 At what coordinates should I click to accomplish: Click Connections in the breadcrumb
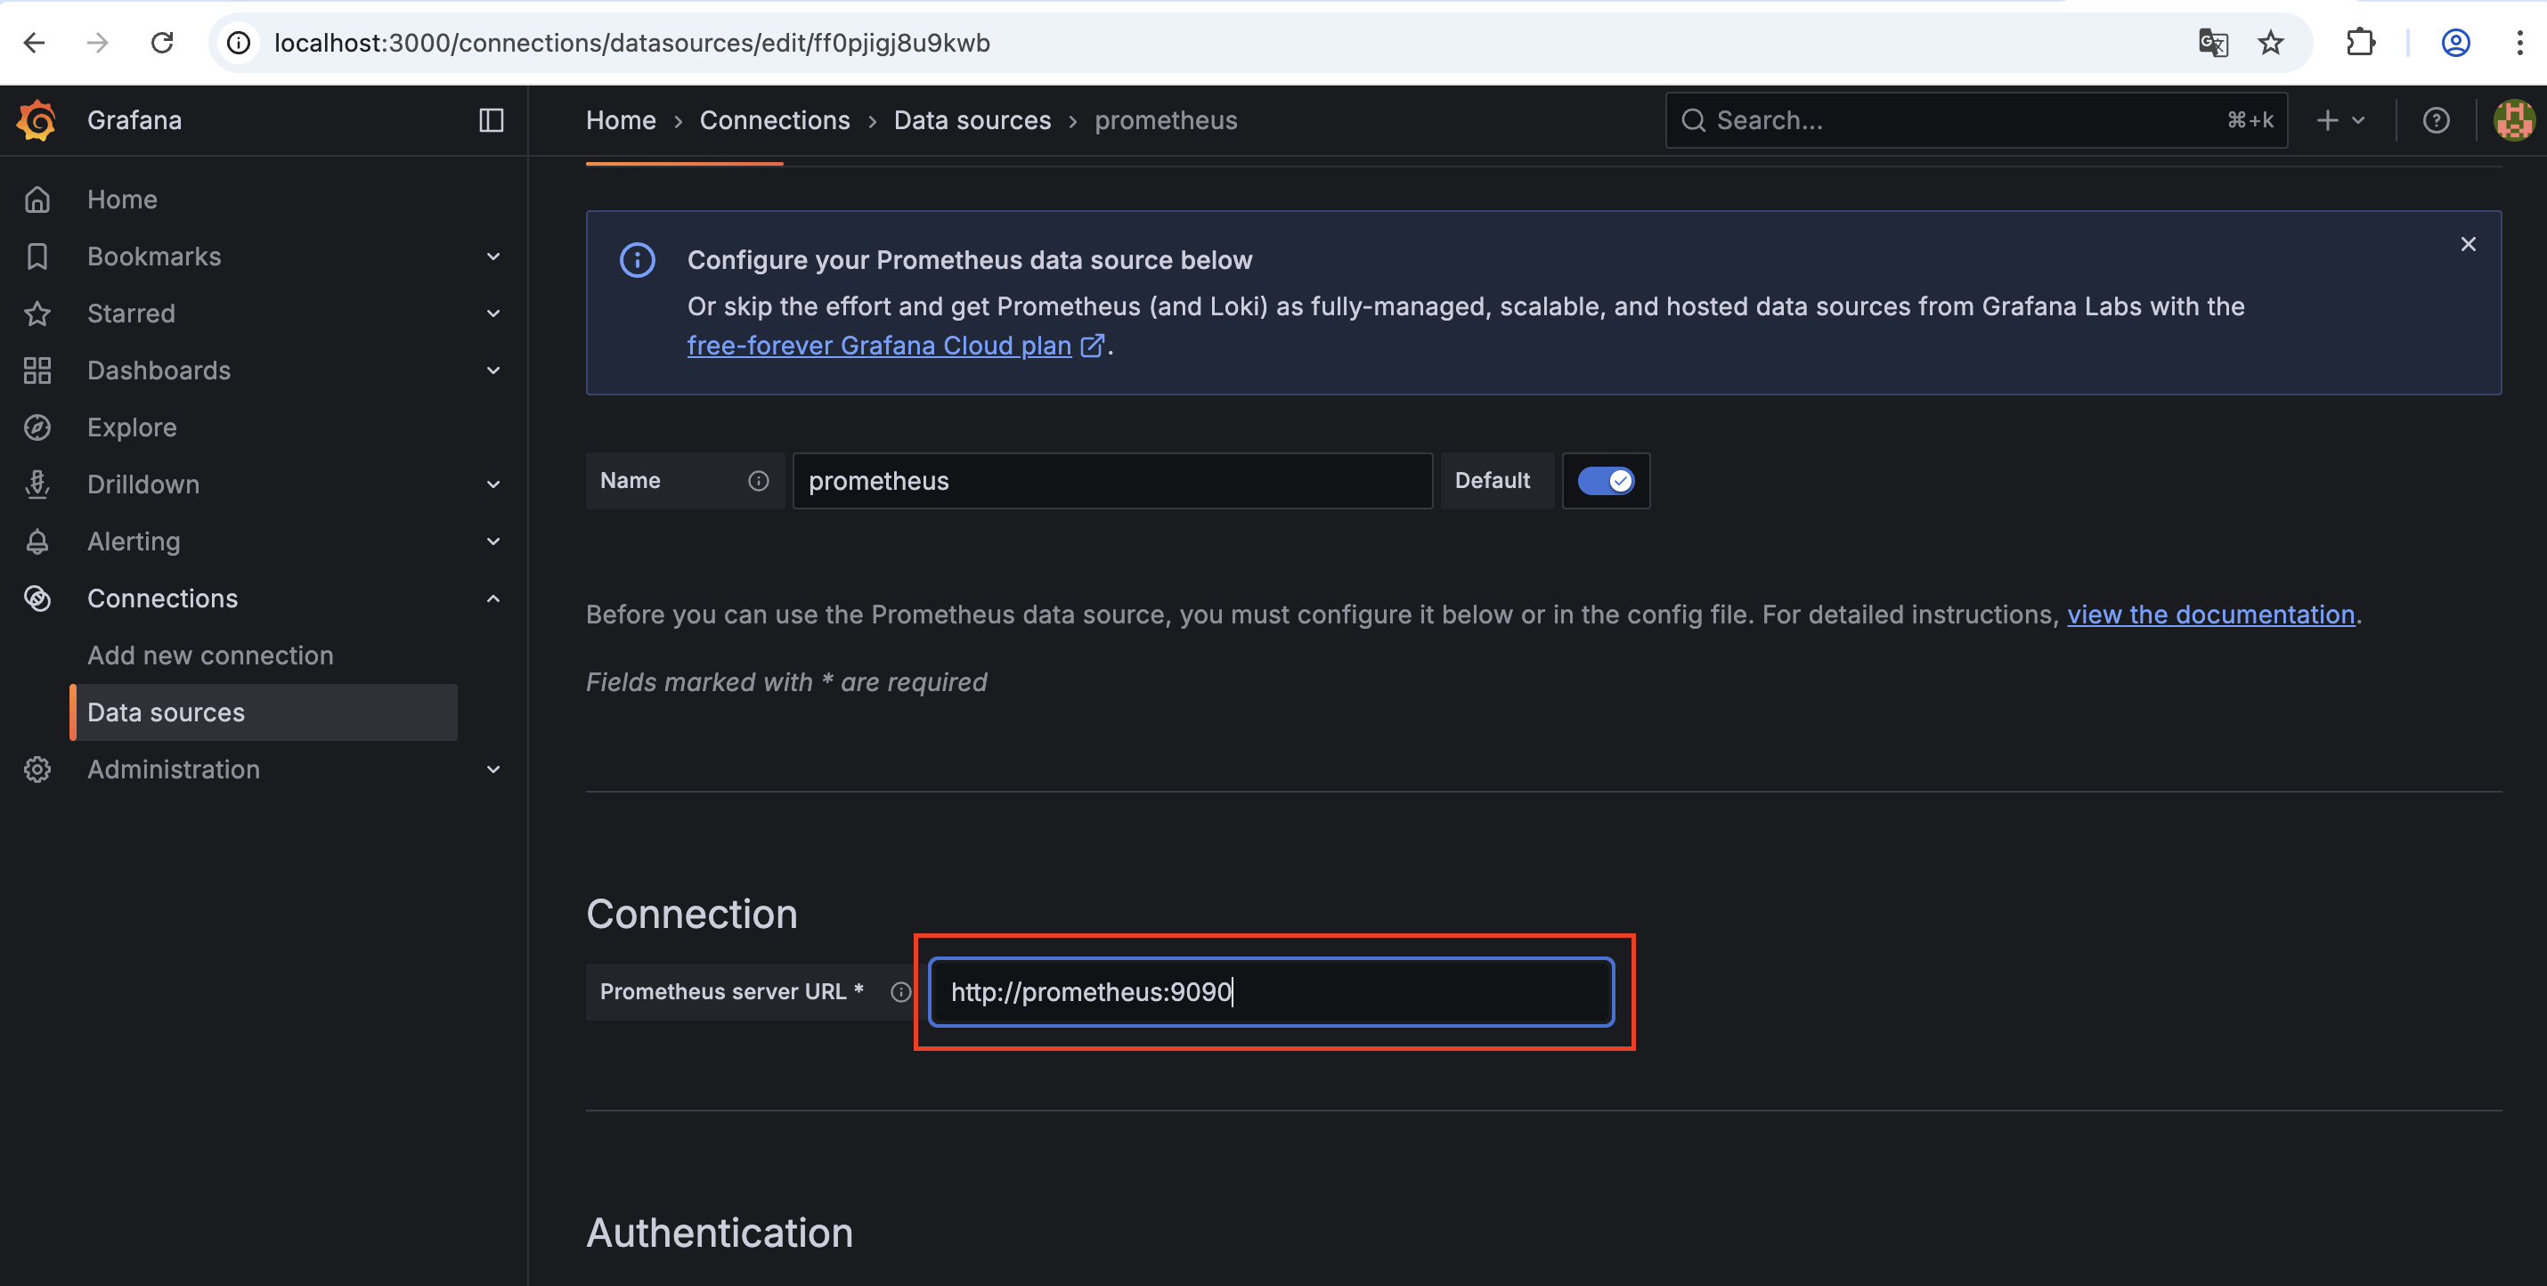[x=775, y=120]
